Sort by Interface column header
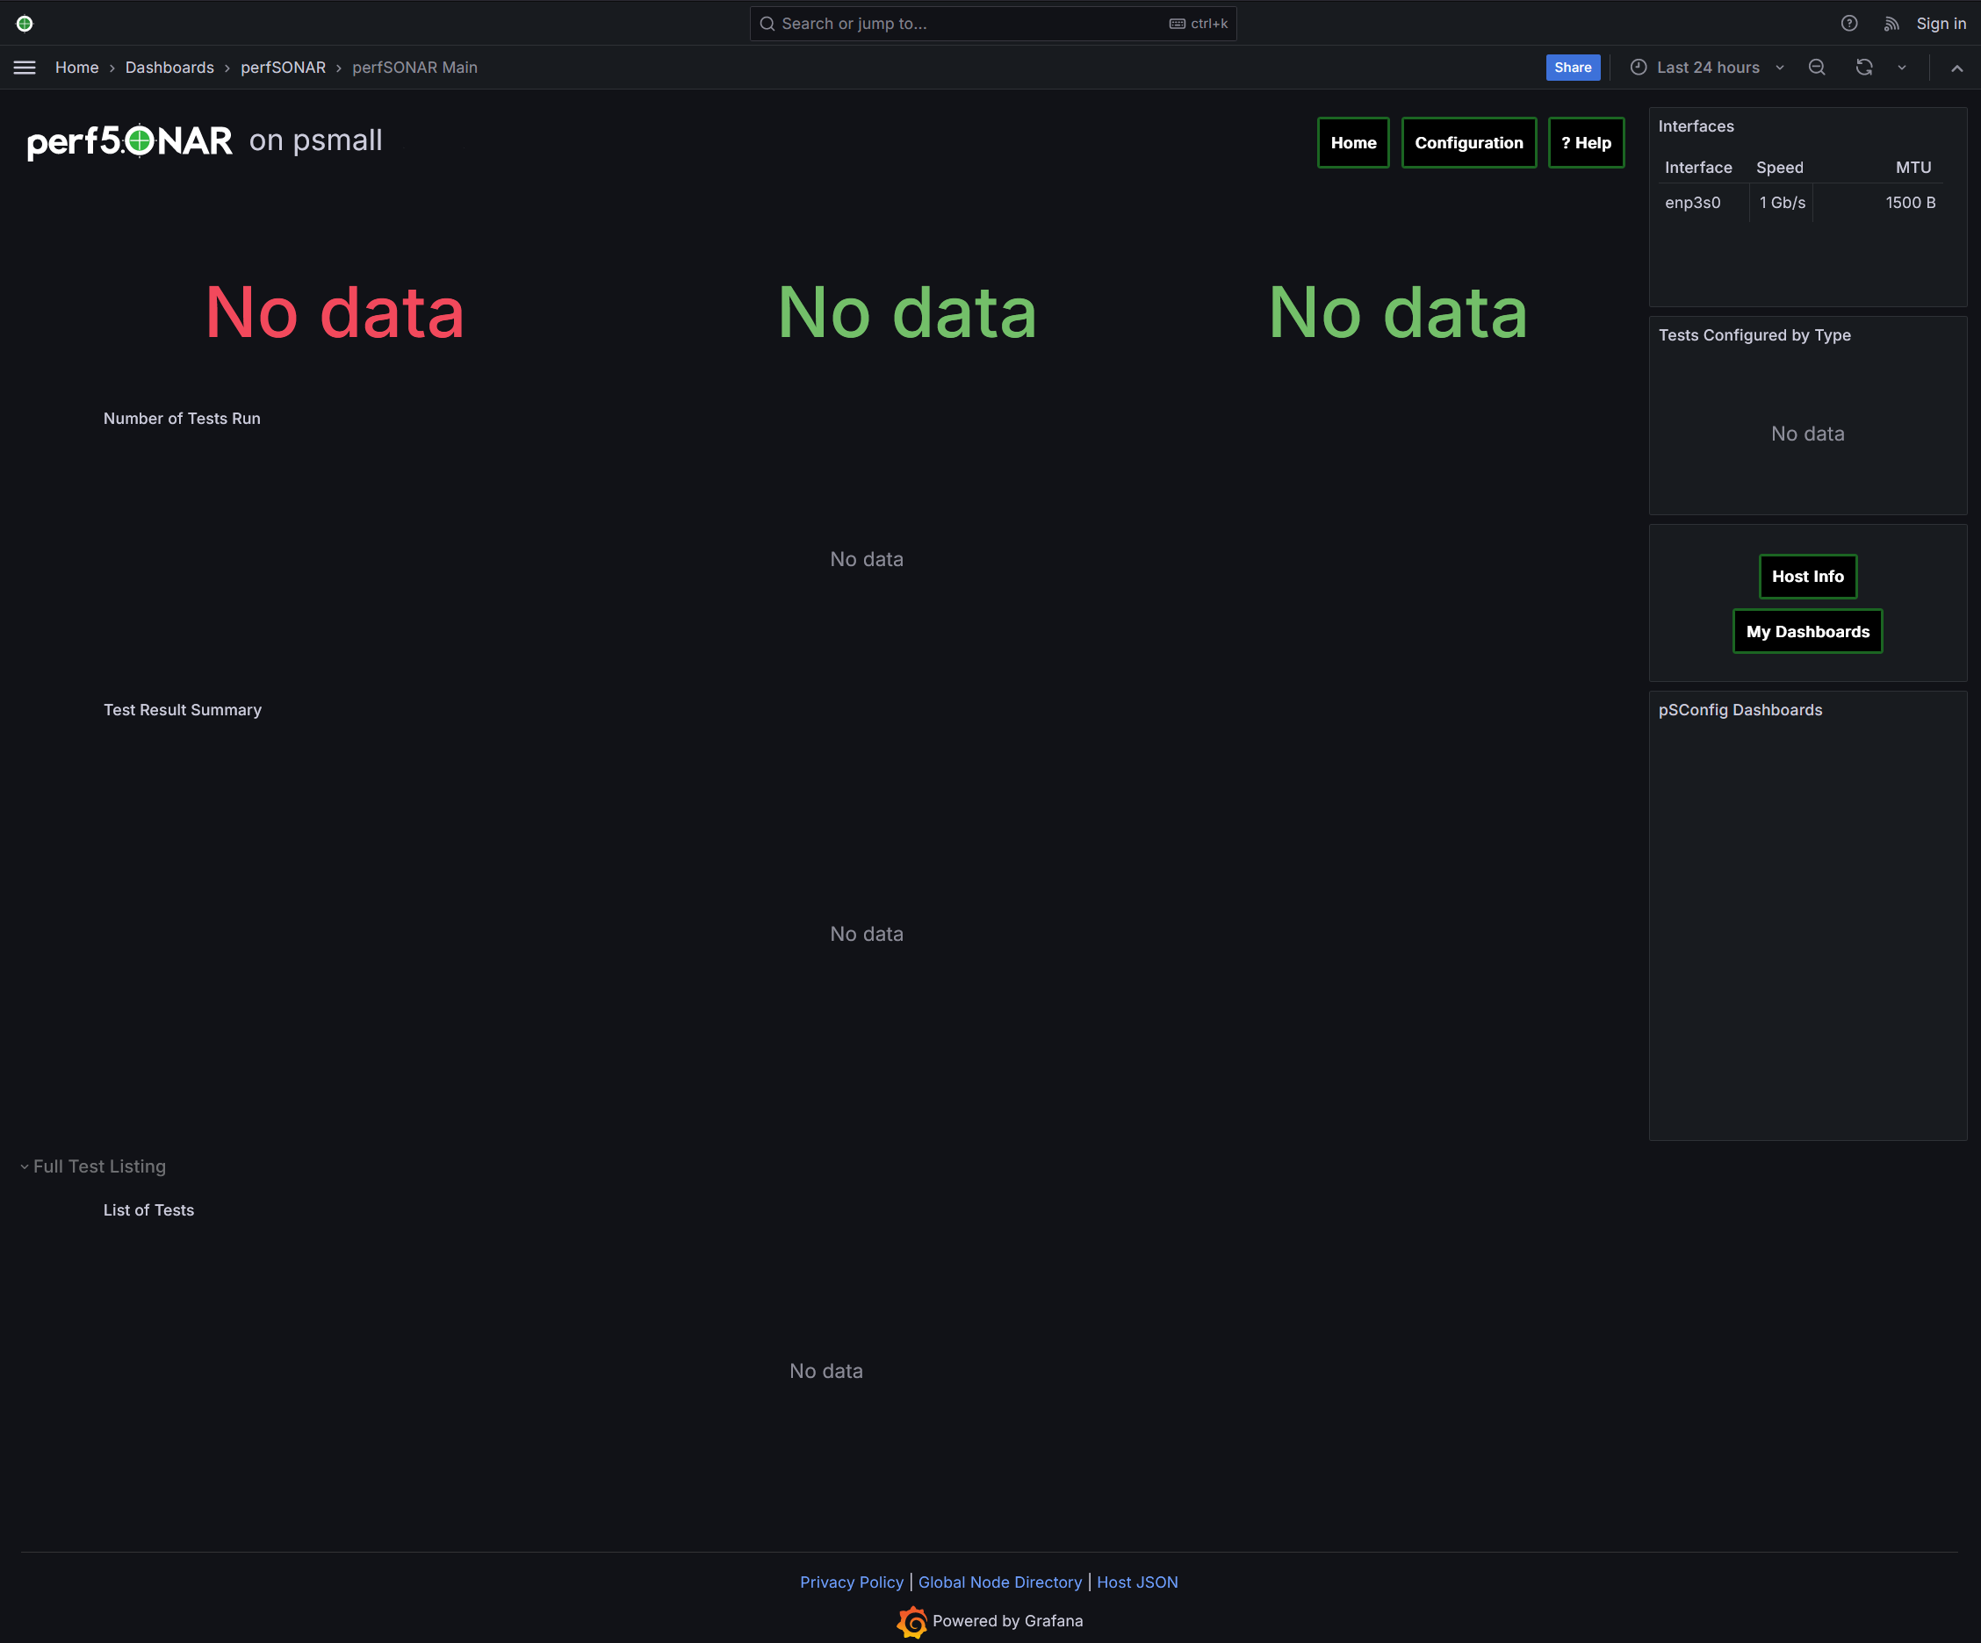1981x1643 pixels. tap(1698, 168)
